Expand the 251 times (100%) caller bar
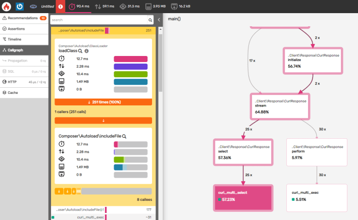Viewport: 358px width, 220px height. 103,102
